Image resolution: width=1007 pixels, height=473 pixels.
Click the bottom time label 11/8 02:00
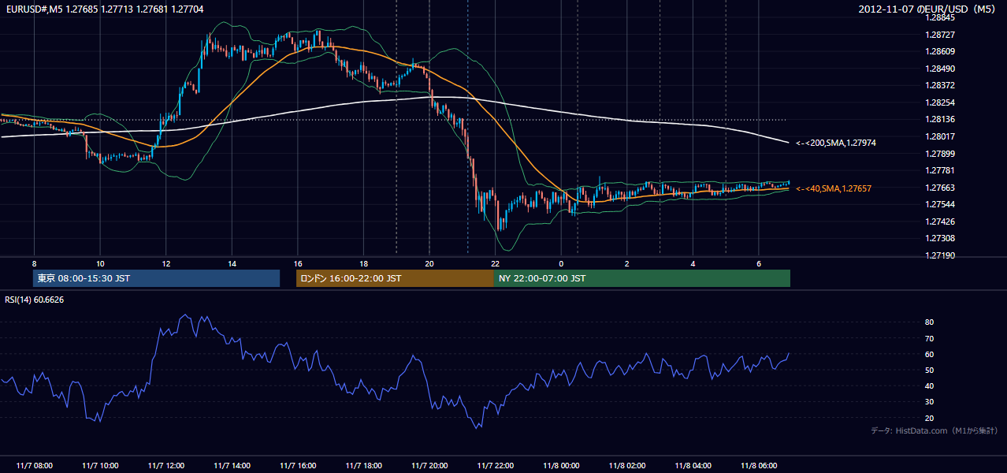tap(627, 466)
